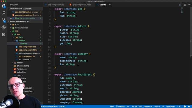192x108 pixels.
Task: Split the editor with the split icon
Action: point(185,5)
